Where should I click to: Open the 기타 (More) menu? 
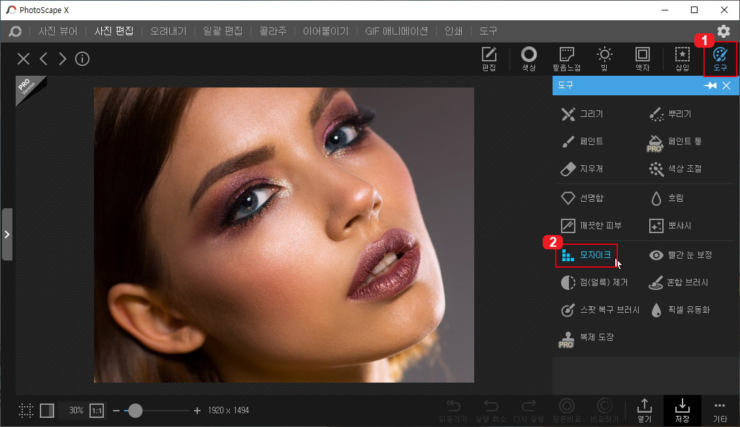tap(720, 412)
